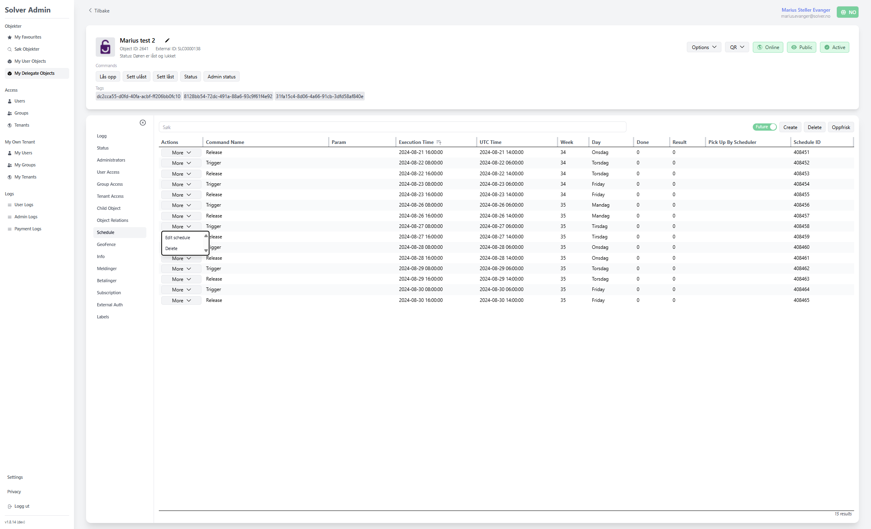This screenshot has height=529, width=871.
Task: Click the Create schedule button
Action: pyautogui.click(x=790, y=127)
